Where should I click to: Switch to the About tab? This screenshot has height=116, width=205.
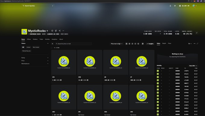point(61,39)
